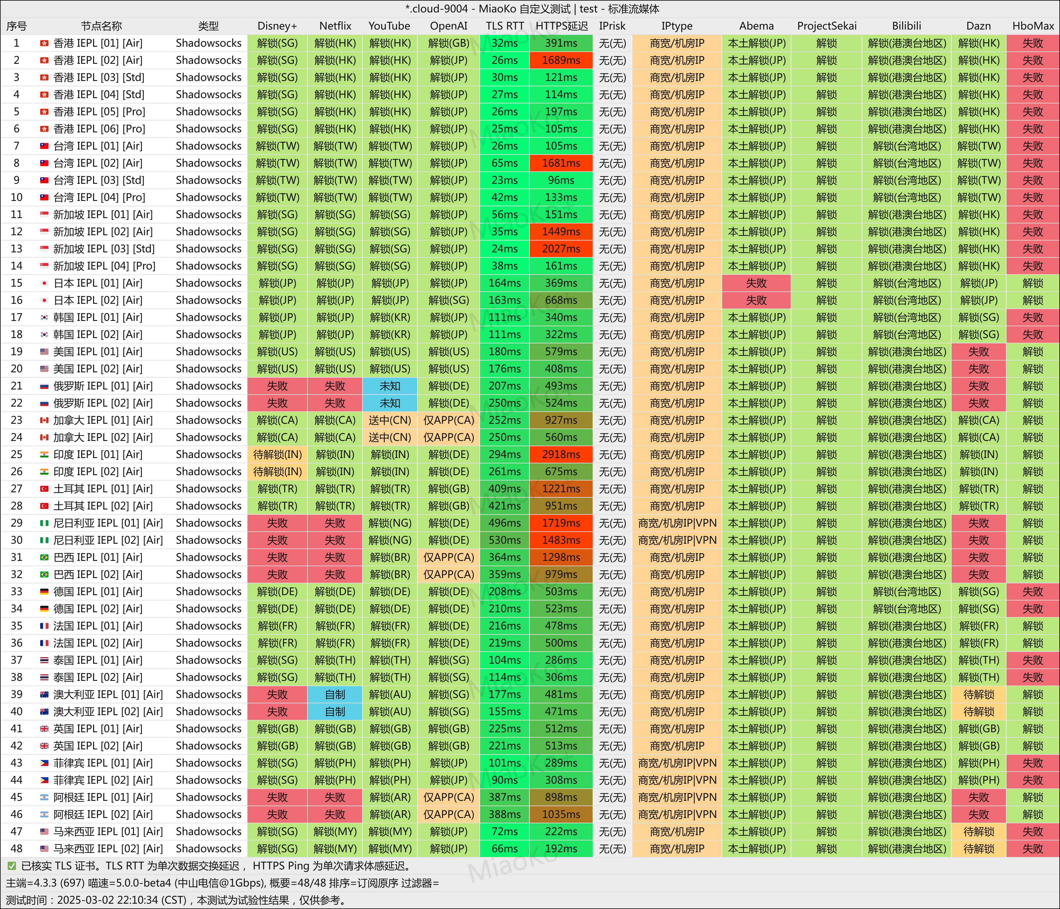Click the HTTPS延迟 column header
This screenshot has height=909, width=1060.
[561, 26]
